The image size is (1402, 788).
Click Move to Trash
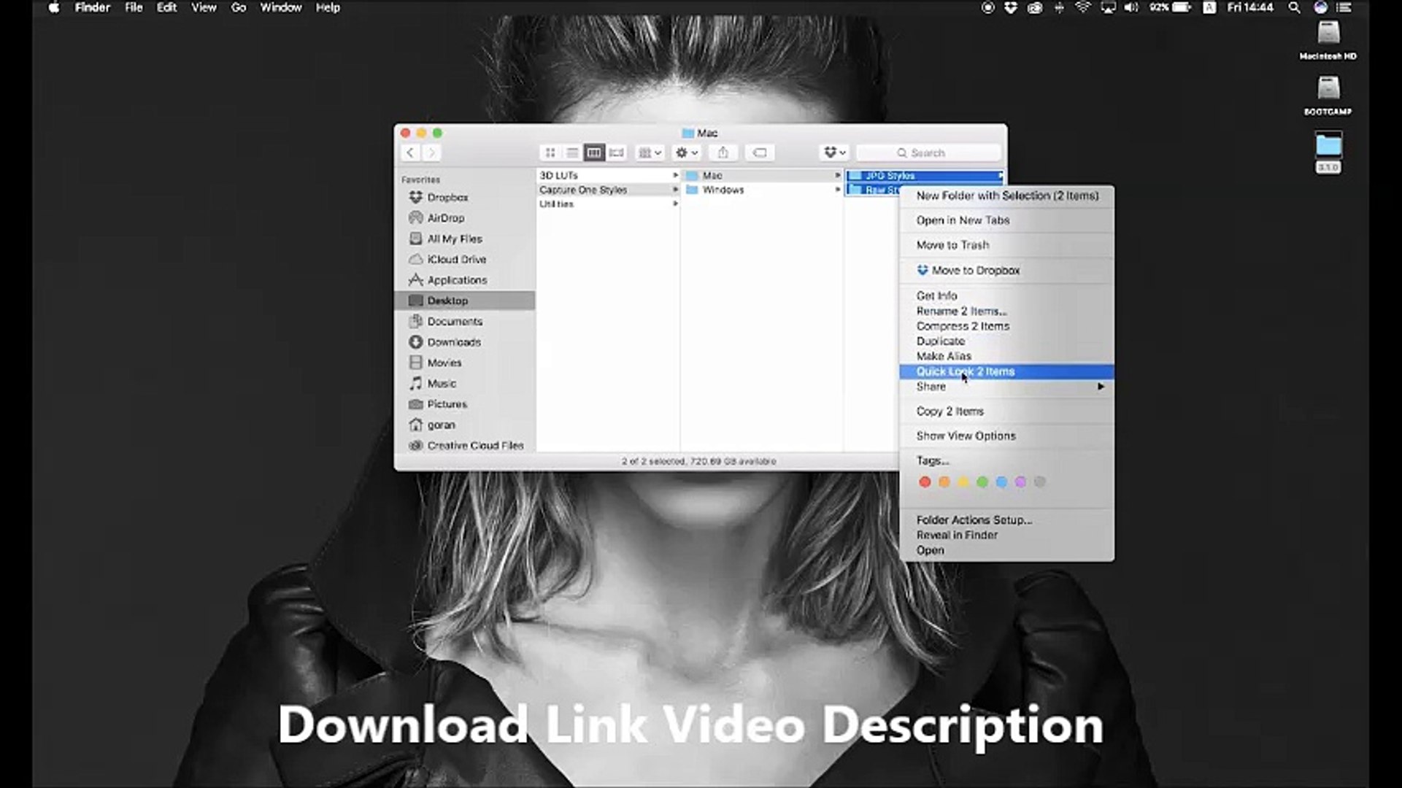952,245
